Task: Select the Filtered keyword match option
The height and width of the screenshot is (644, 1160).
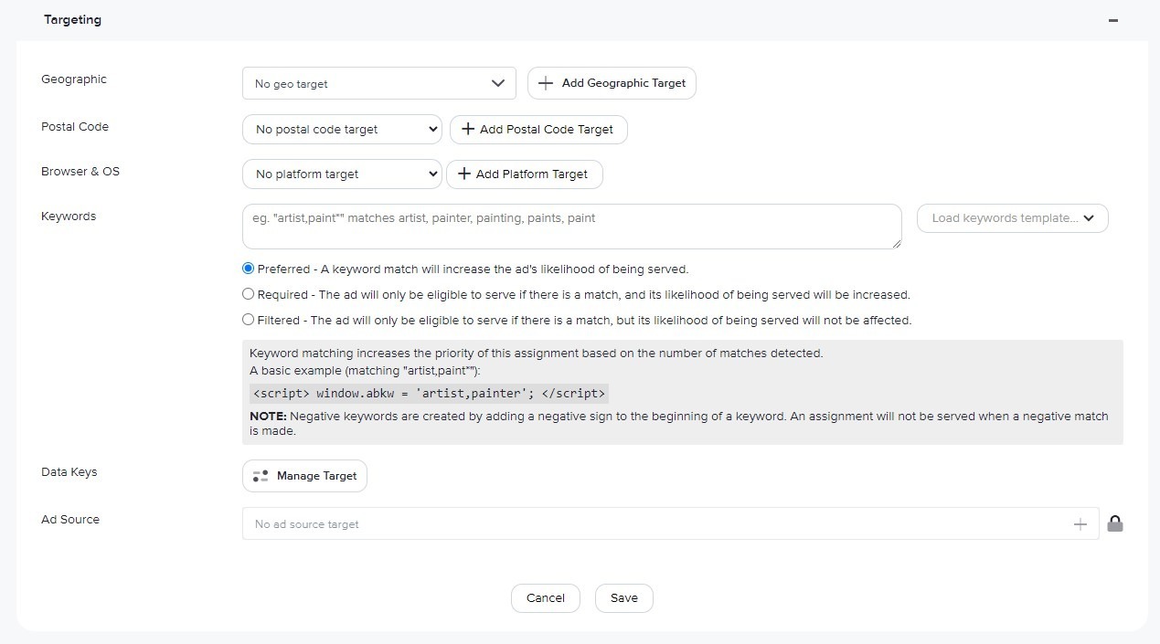Action: (x=248, y=321)
